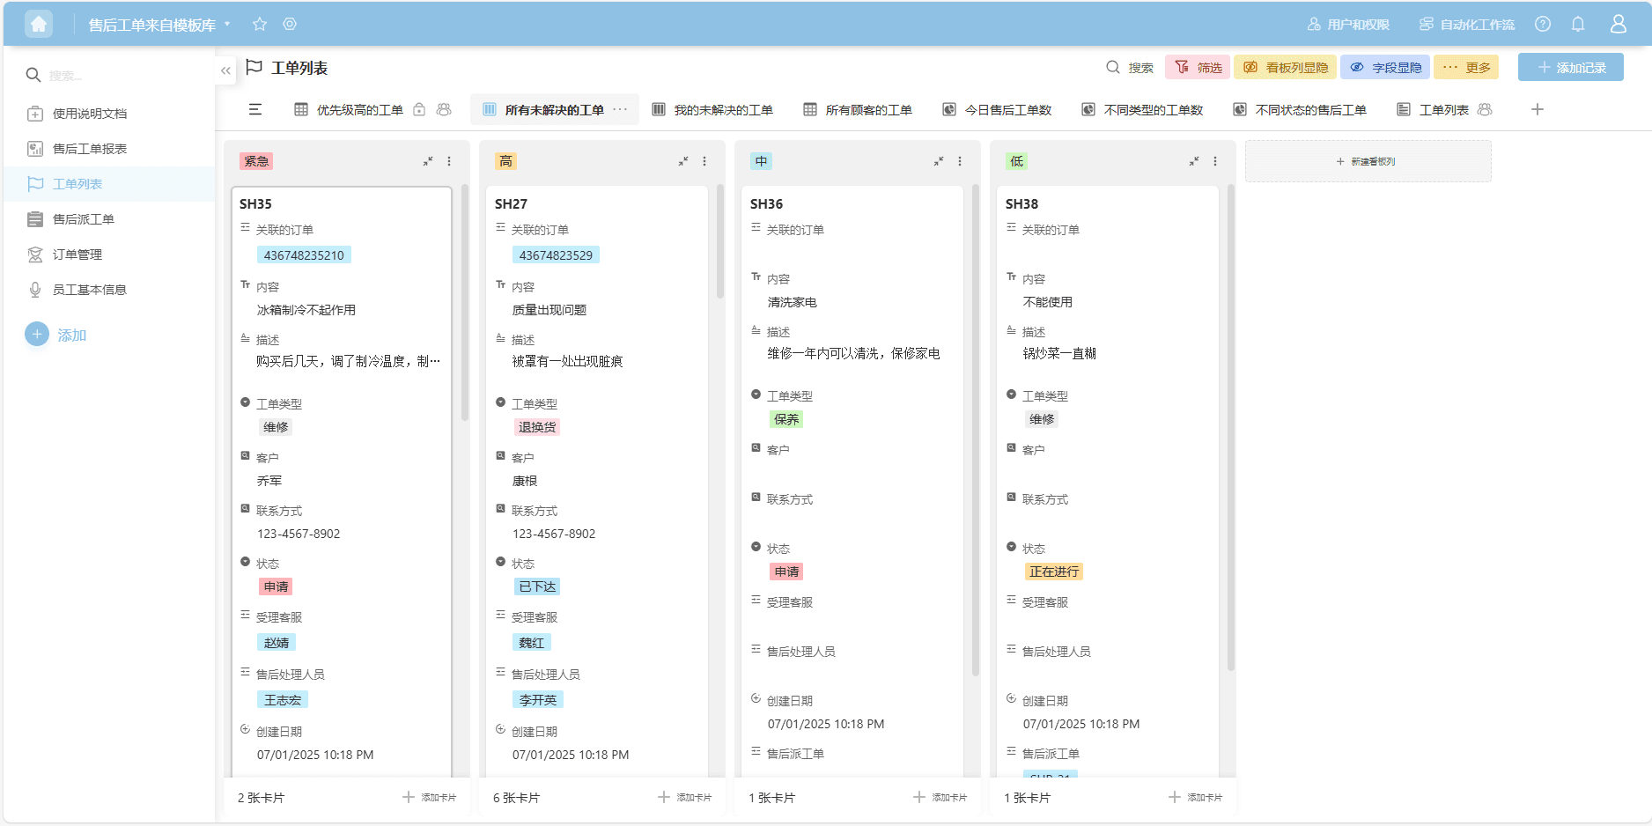Open the notification bell

(1578, 24)
